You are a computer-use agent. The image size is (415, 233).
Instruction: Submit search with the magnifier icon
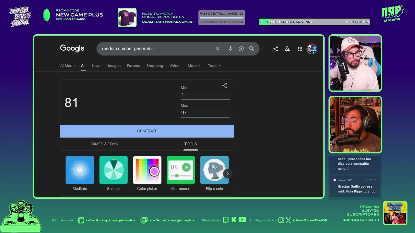click(252, 49)
